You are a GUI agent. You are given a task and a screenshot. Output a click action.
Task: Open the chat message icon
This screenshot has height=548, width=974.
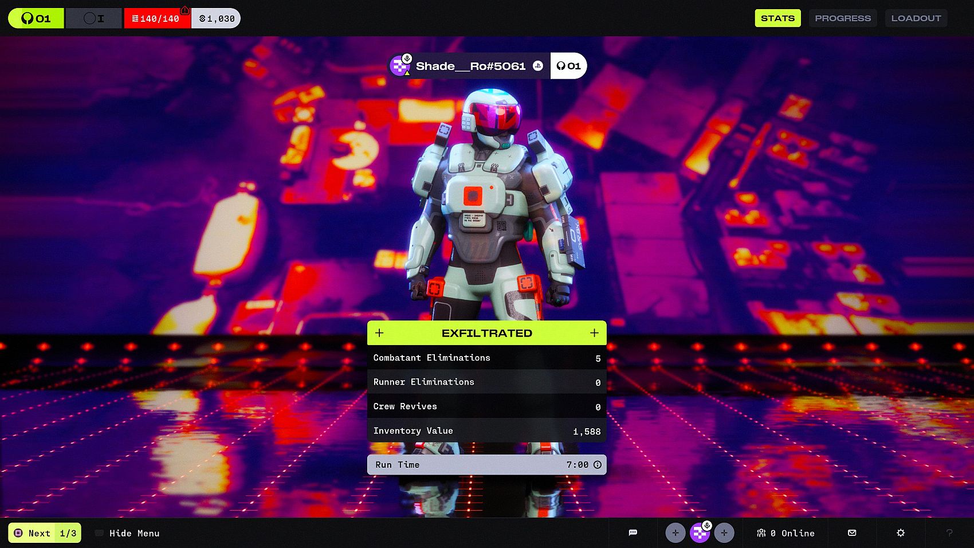(633, 533)
